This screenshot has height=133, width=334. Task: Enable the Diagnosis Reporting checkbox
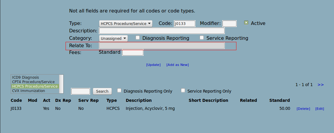pos(138,38)
